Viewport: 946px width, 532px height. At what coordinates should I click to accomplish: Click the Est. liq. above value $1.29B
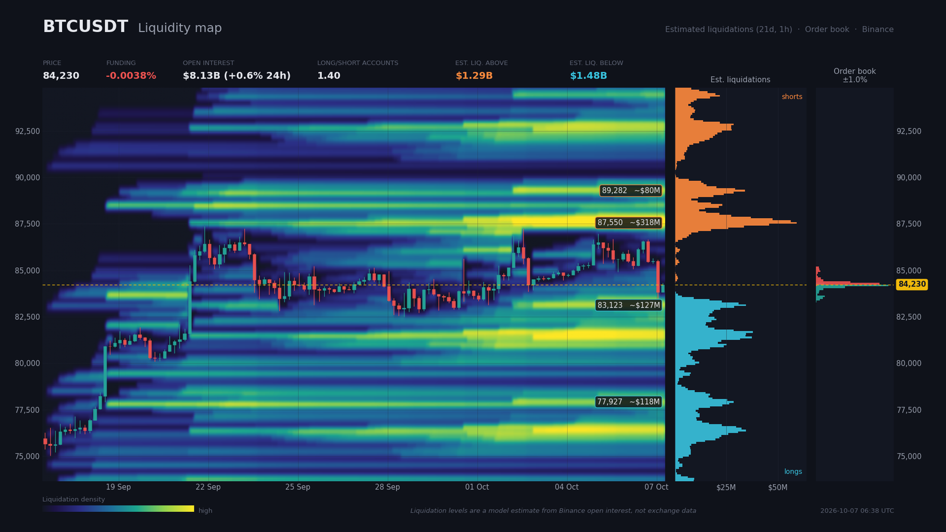tap(474, 76)
